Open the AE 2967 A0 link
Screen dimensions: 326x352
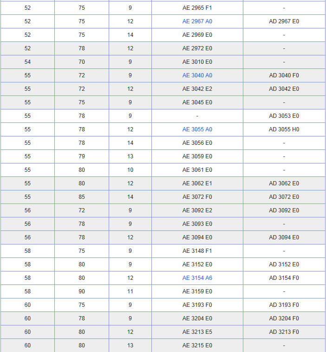tap(197, 21)
